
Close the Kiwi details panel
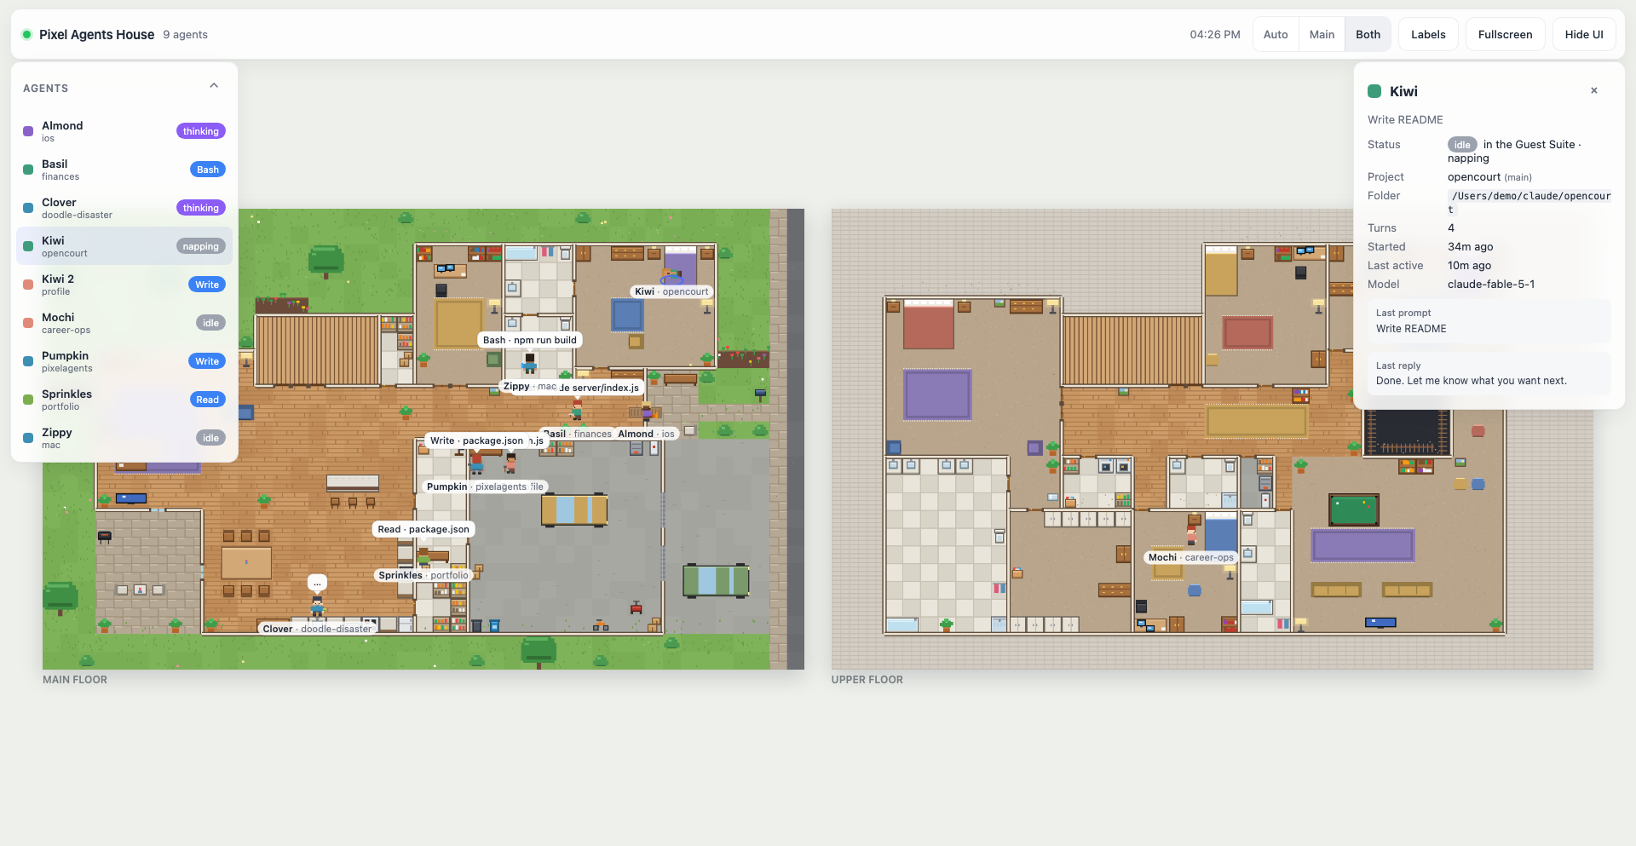click(1594, 90)
